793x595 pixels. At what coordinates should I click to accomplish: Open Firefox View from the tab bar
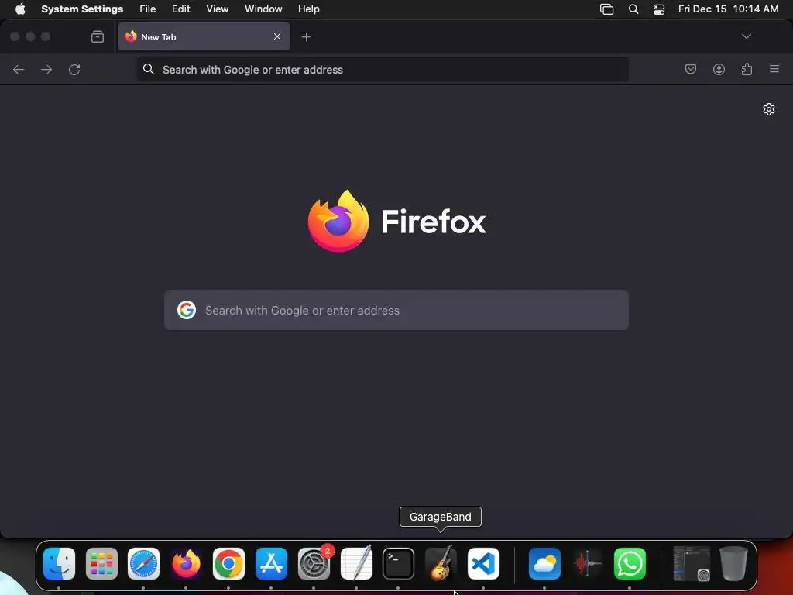point(98,36)
